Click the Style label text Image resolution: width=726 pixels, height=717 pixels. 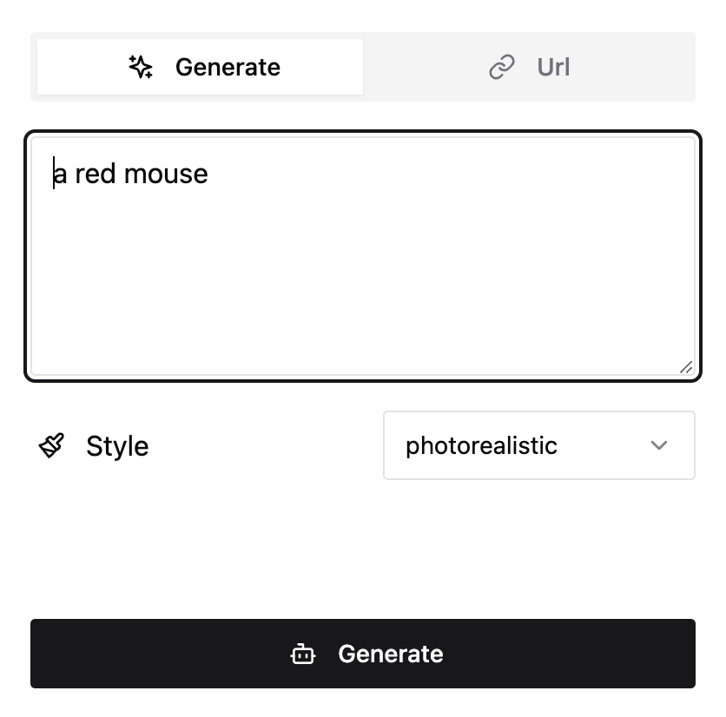point(117,446)
